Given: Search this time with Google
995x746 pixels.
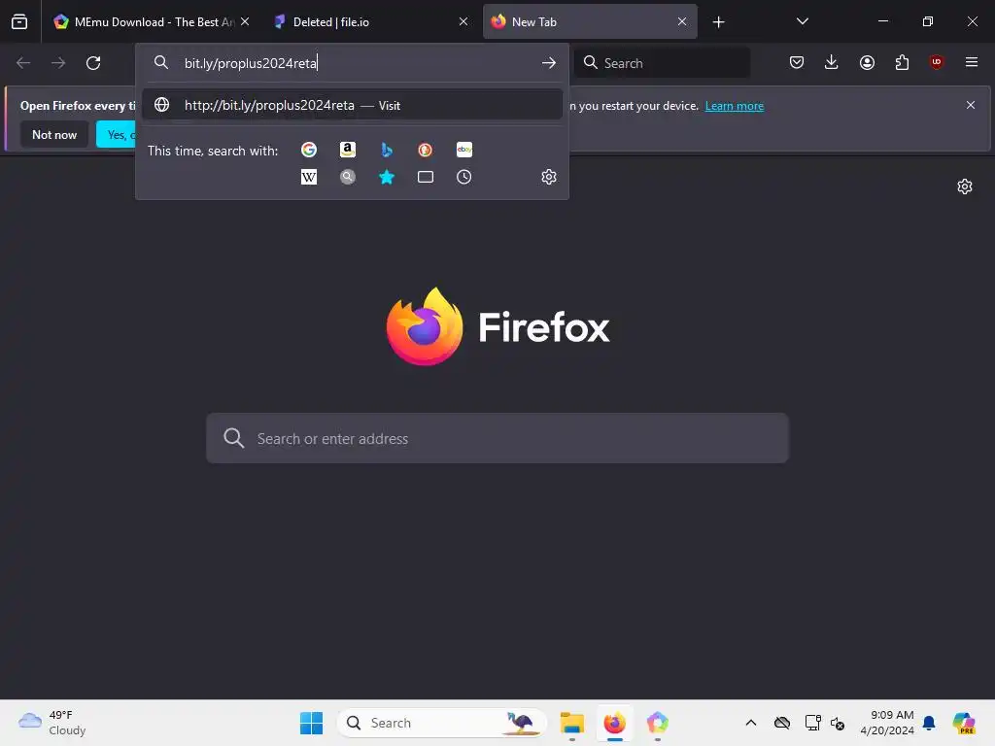Looking at the screenshot, I should 309,150.
